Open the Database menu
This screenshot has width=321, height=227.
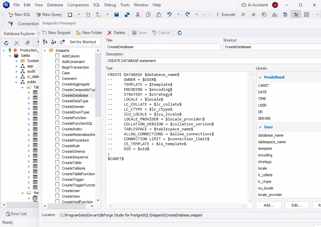click(55, 5)
